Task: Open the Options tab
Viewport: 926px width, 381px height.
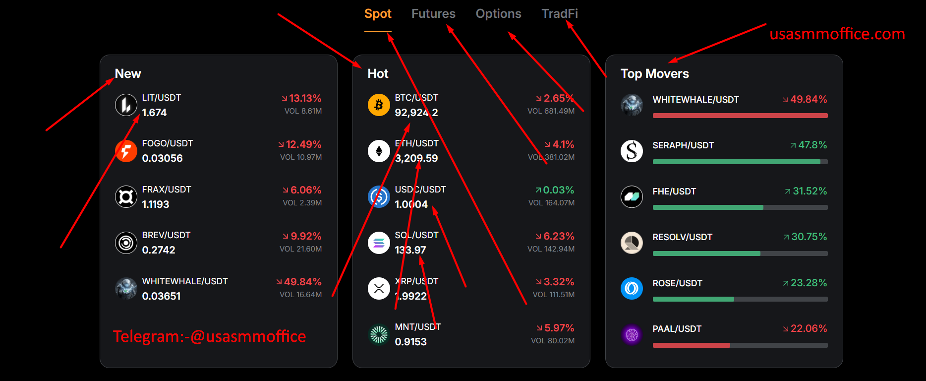Action: coord(498,14)
